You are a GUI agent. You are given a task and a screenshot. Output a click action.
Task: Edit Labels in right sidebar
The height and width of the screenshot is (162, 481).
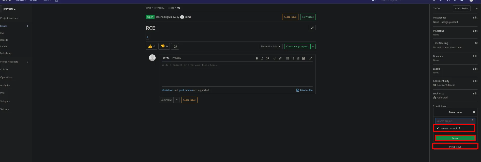tap(475, 69)
